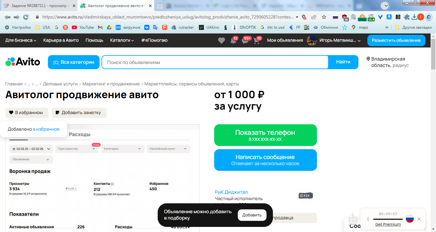Follow the в избранное link in tooltip
Image resolution: width=436 pixels, height=232 pixels.
(x=46, y=129)
